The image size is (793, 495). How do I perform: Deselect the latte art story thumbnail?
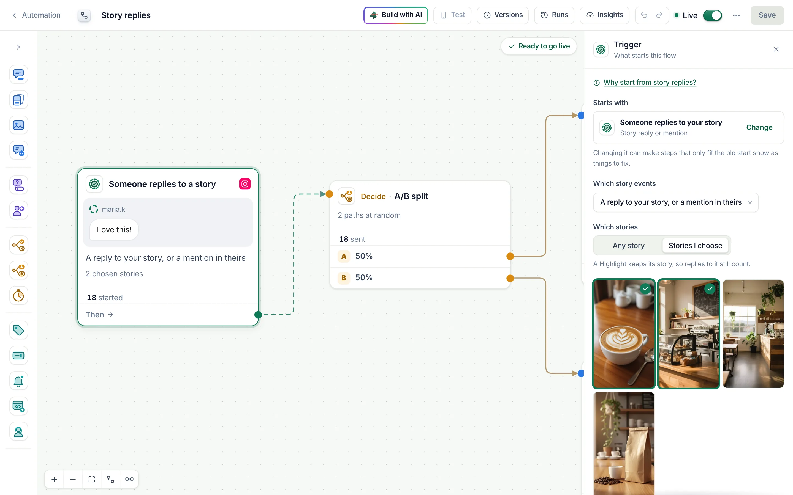click(624, 334)
